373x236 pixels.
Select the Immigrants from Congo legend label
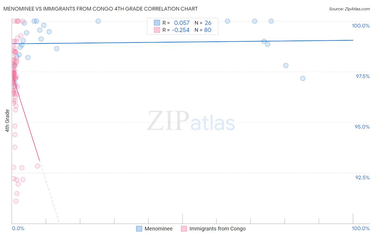pos(218,229)
